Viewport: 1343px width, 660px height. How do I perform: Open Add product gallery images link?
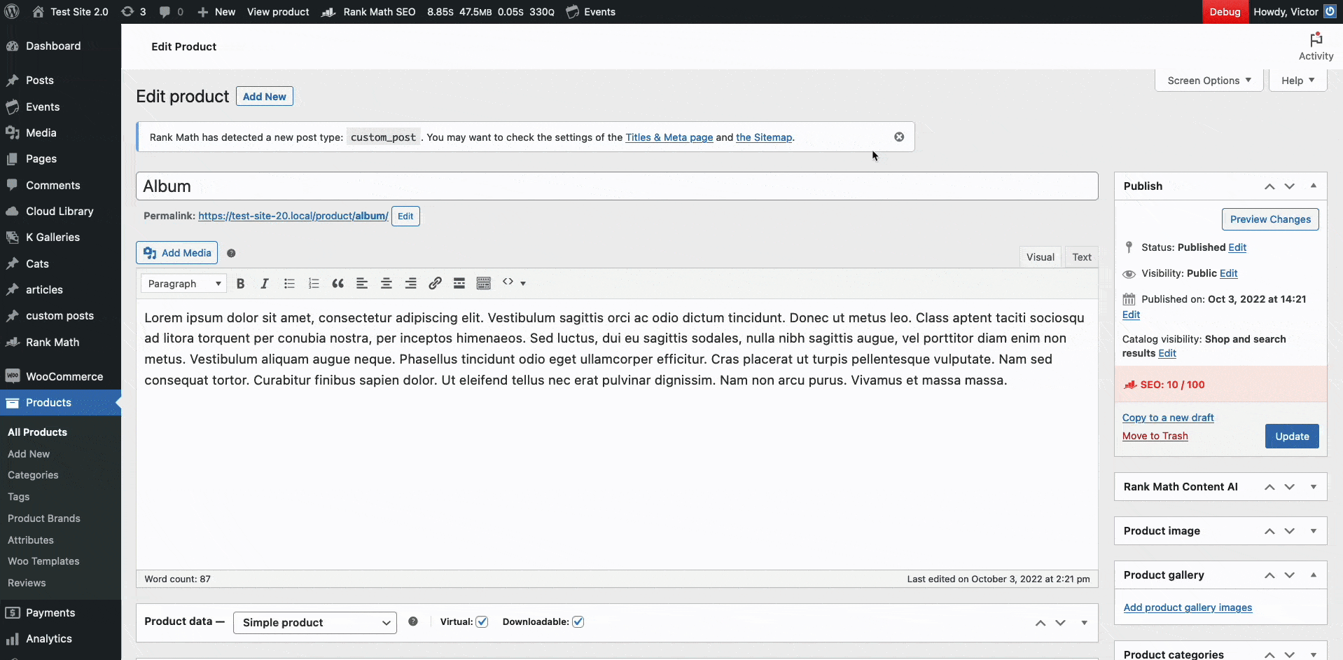coord(1188,607)
